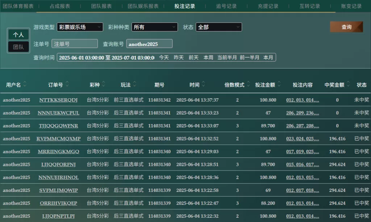
Task: Open the 查询时间 date range field
Action: 107,58
